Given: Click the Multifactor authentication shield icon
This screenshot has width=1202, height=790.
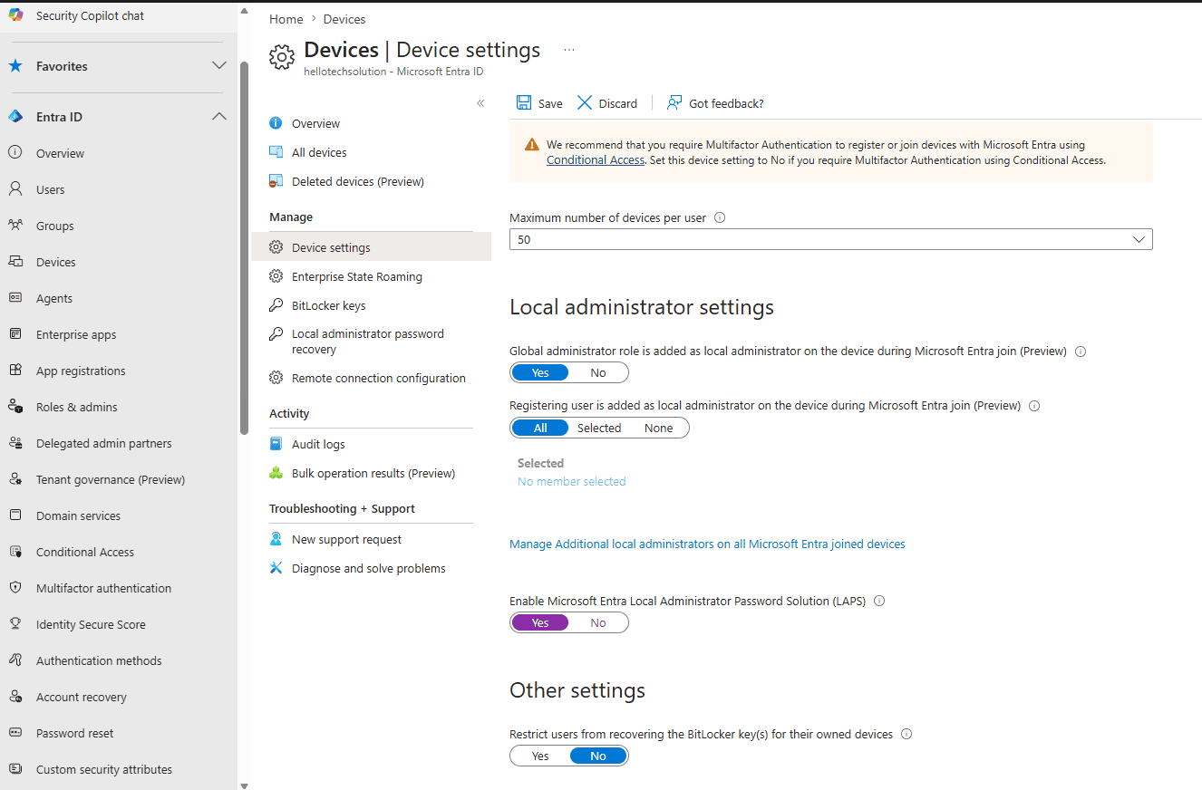Looking at the screenshot, I should tap(15, 588).
